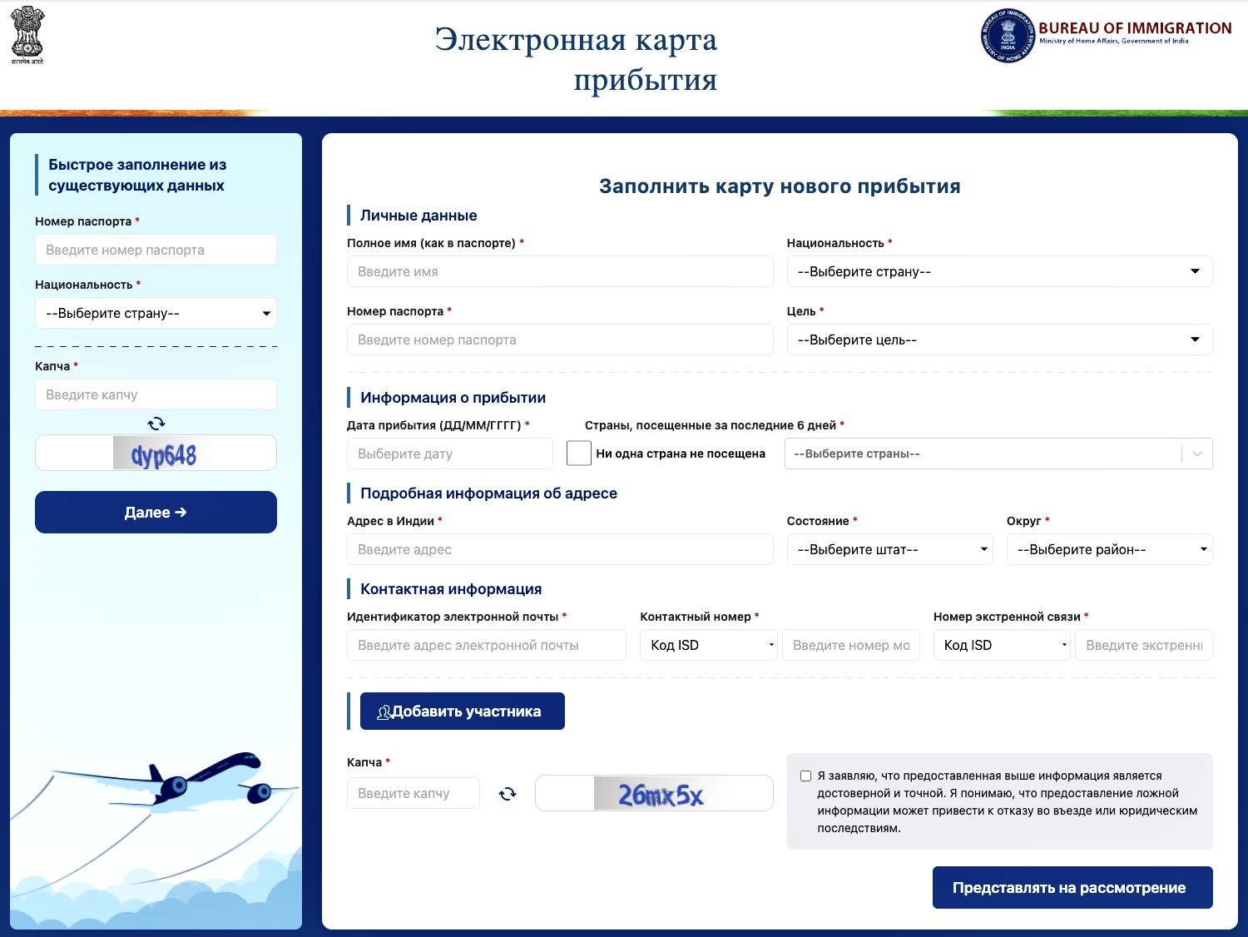Click the dyp648 captcha image

pyautogui.click(x=156, y=454)
